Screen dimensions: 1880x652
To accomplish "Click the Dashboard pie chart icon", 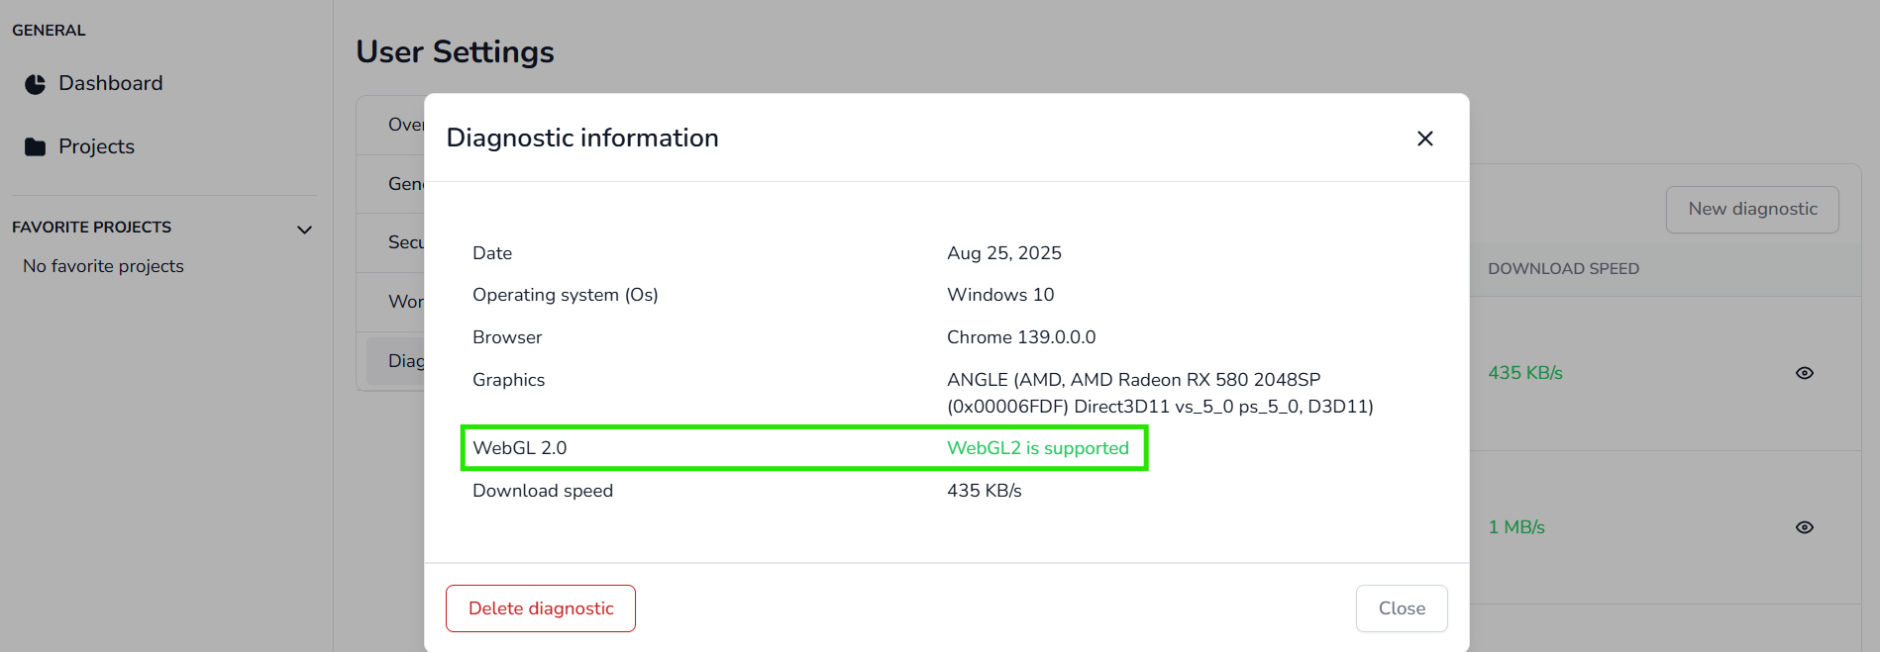I will (x=35, y=84).
